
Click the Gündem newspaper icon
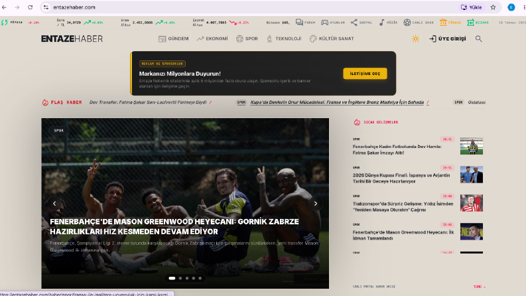point(162,39)
